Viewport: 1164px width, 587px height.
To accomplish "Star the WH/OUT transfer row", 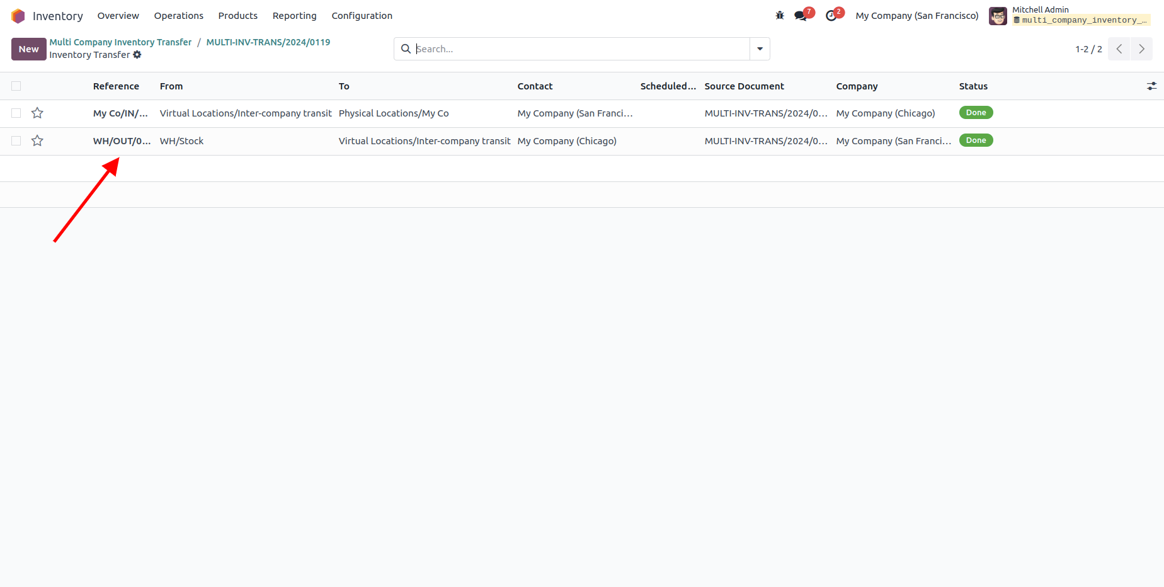I will click(37, 141).
